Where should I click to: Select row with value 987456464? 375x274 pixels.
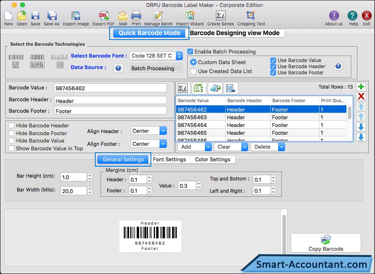261,125
